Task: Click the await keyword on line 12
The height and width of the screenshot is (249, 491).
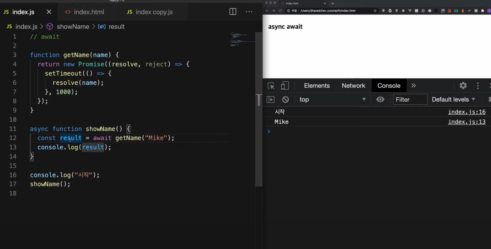Action: coord(102,138)
